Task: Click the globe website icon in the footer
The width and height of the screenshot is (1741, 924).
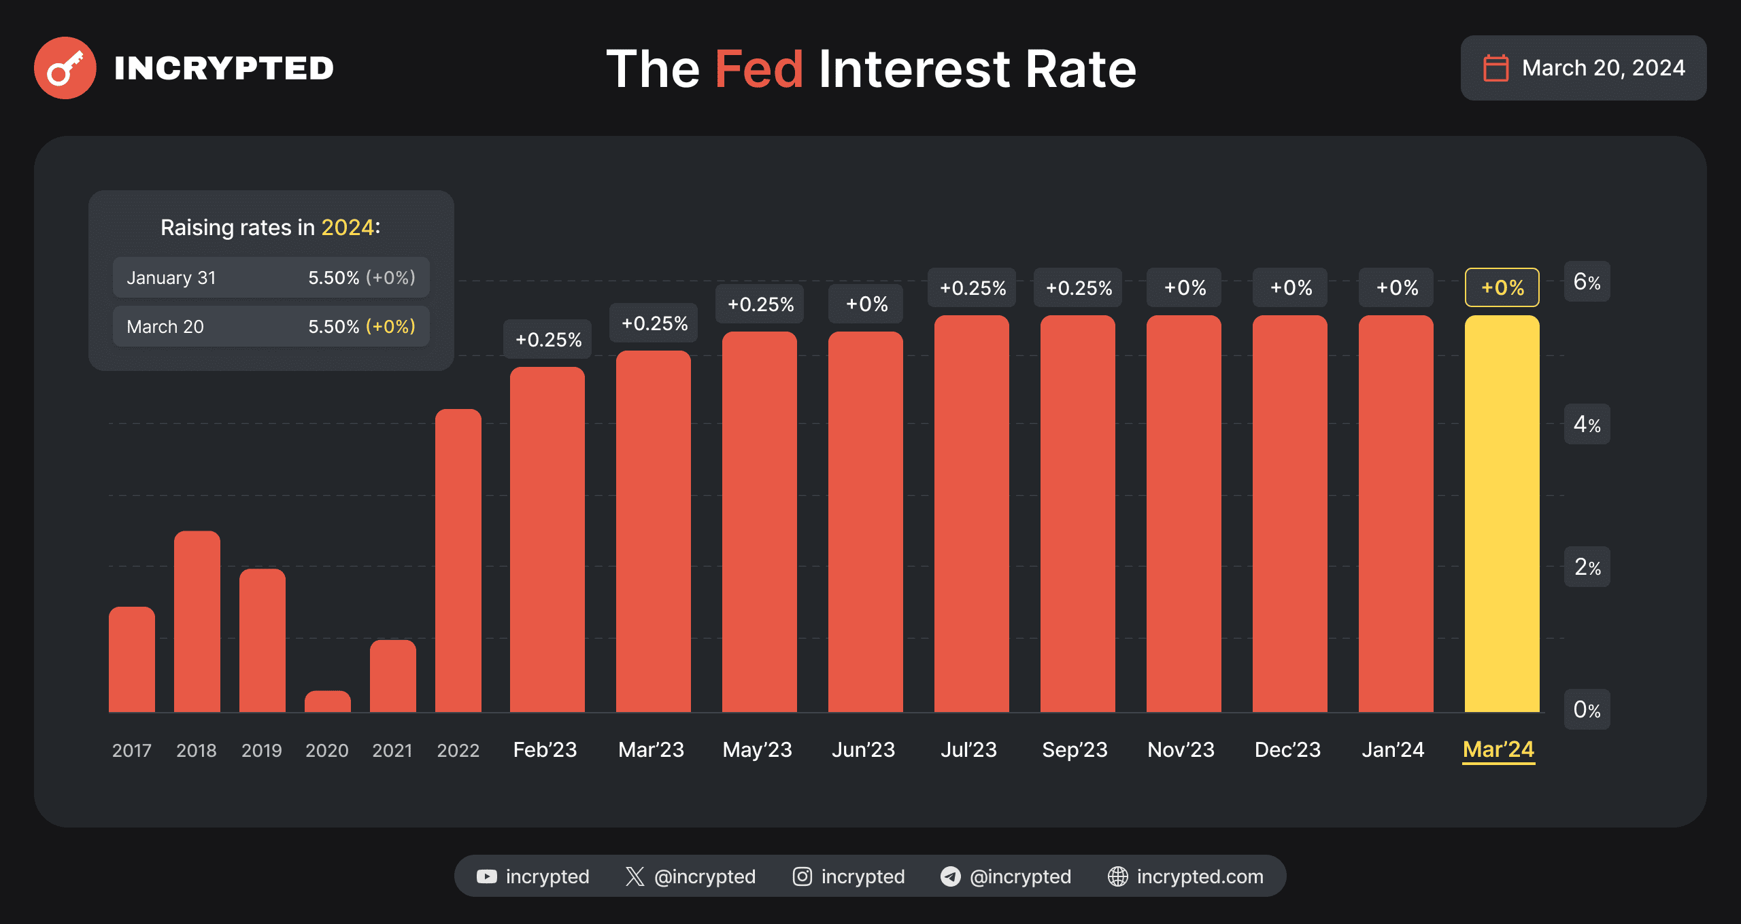Action: point(1117,876)
